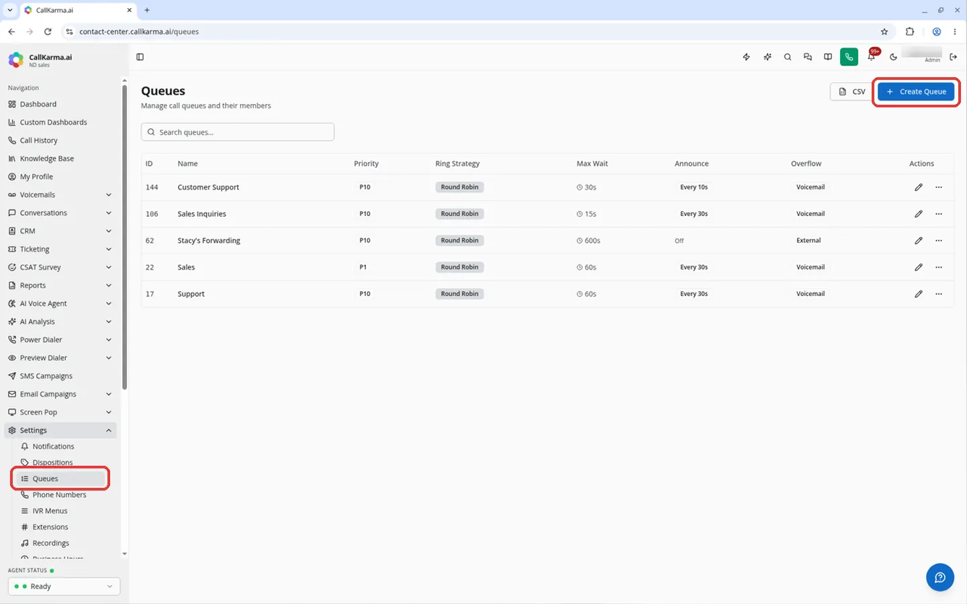Image resolution: width=967 pixels, height=604 pixels.
Task: Open more actions menu for Sales Inquiries
Action: tap(939, 214)
